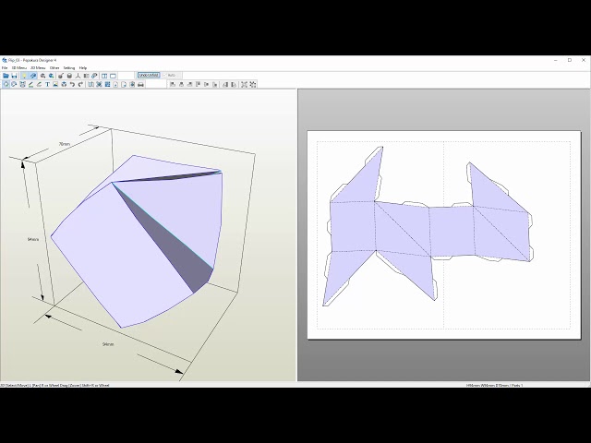Open the Setting menu
Viewport: 591px width, 443px height.
click(69, 68)
